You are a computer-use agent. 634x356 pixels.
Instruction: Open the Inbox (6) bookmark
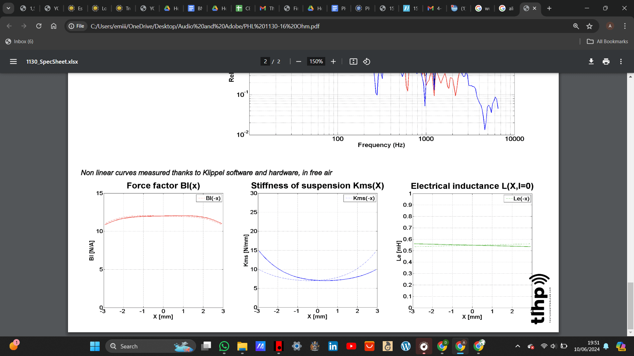pyautogui.click(x=19, y=42)
